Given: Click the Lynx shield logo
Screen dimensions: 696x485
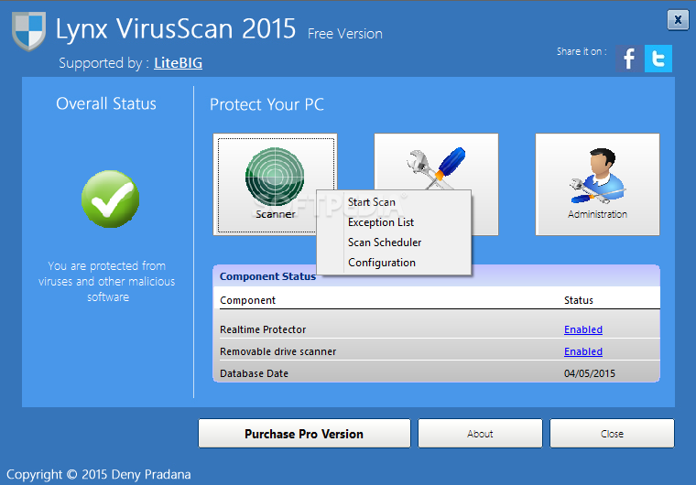Looking at the screenshot, I should [29, 31].
